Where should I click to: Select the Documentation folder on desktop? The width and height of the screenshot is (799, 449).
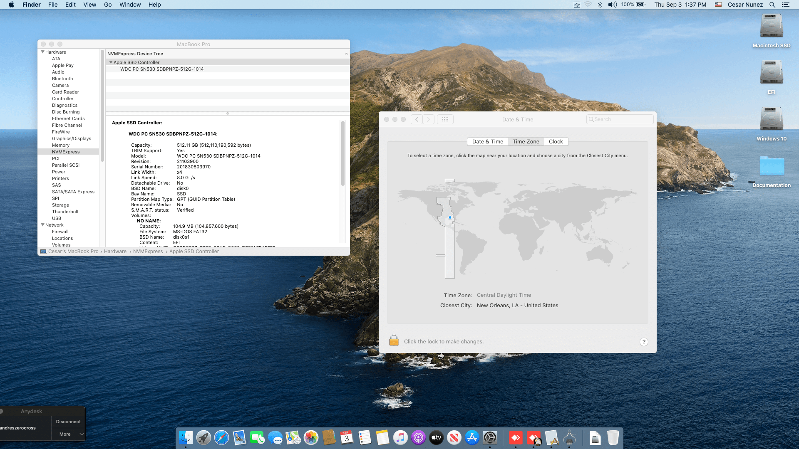[772, 171]
